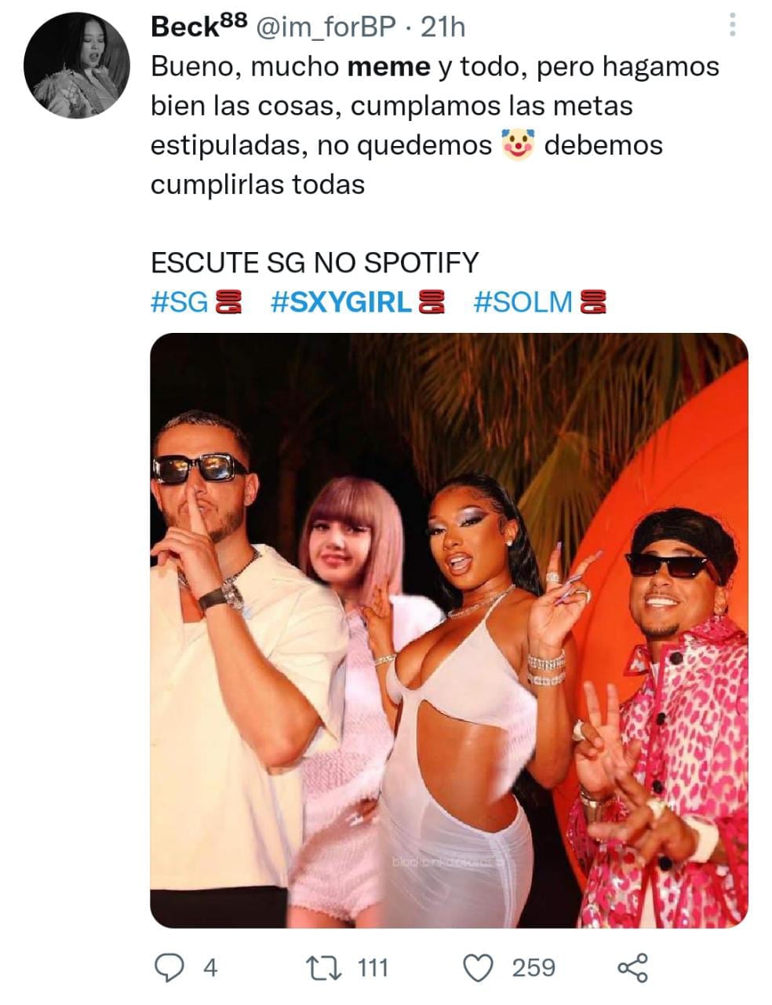This screenshot has width=772, height=1005.
Task: Open the #SOLM hashtag link
Action: pyautogui.click(x=524, y=301)
